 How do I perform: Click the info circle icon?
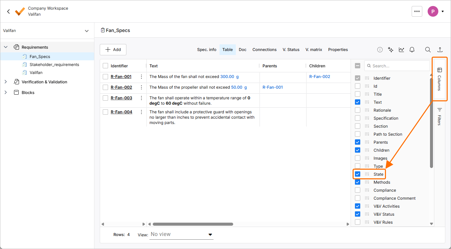click(x=380, y=50)
